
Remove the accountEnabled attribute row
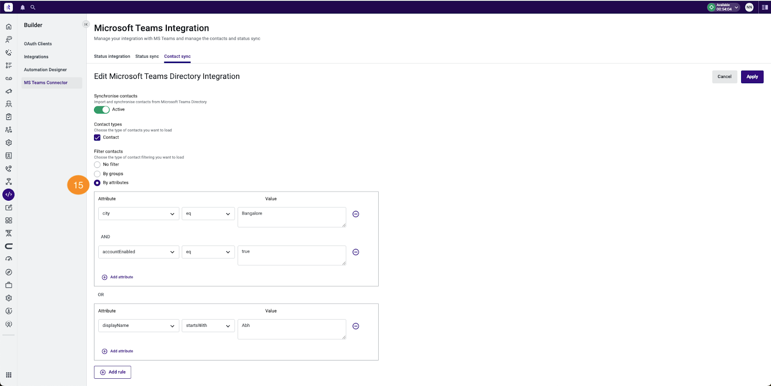(356, 252)
